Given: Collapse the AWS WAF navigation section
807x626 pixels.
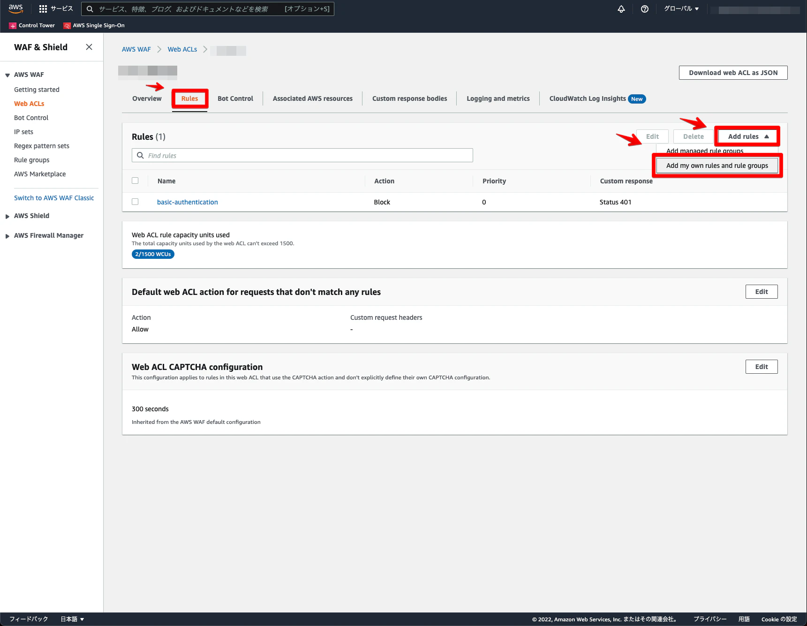Looking at the screenshot, I should point(8,75).
